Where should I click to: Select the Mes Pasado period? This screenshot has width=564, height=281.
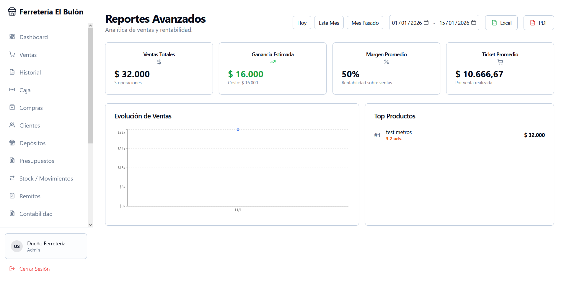(365, 22)
